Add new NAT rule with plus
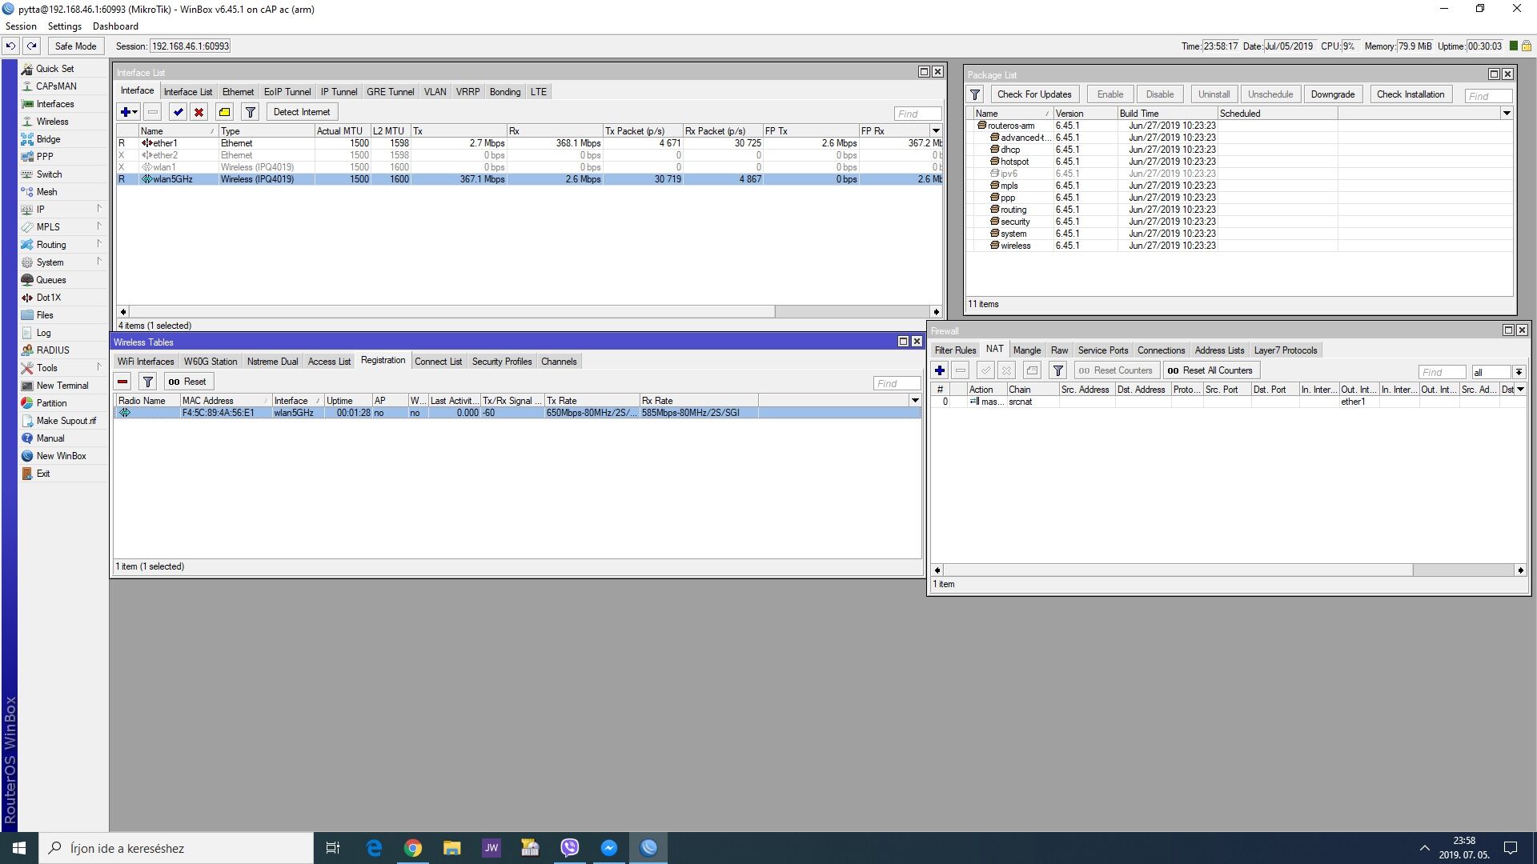 940,370
